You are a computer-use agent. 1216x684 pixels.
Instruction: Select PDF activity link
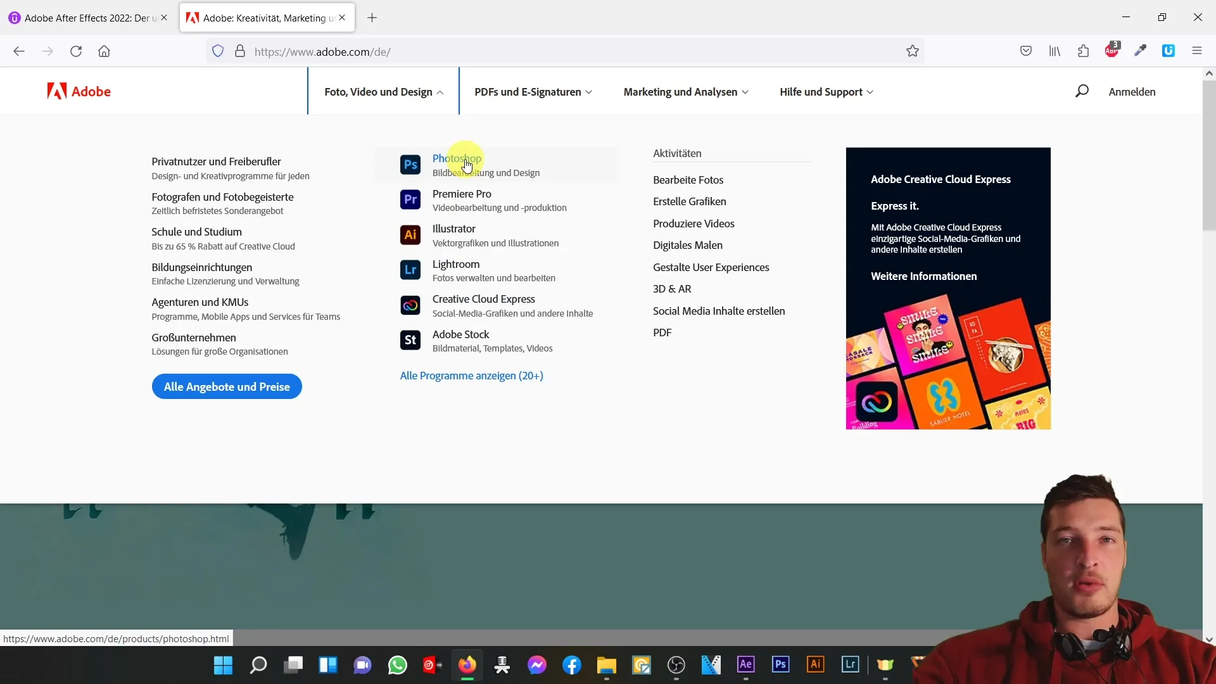click(x=662, y=332)
